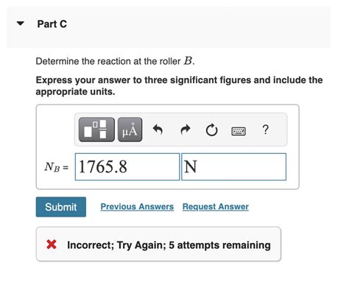Open the templates fraction tool
The height and width of the screenshot is (288, 349).
pyautogui.click(x=96, y=130)
